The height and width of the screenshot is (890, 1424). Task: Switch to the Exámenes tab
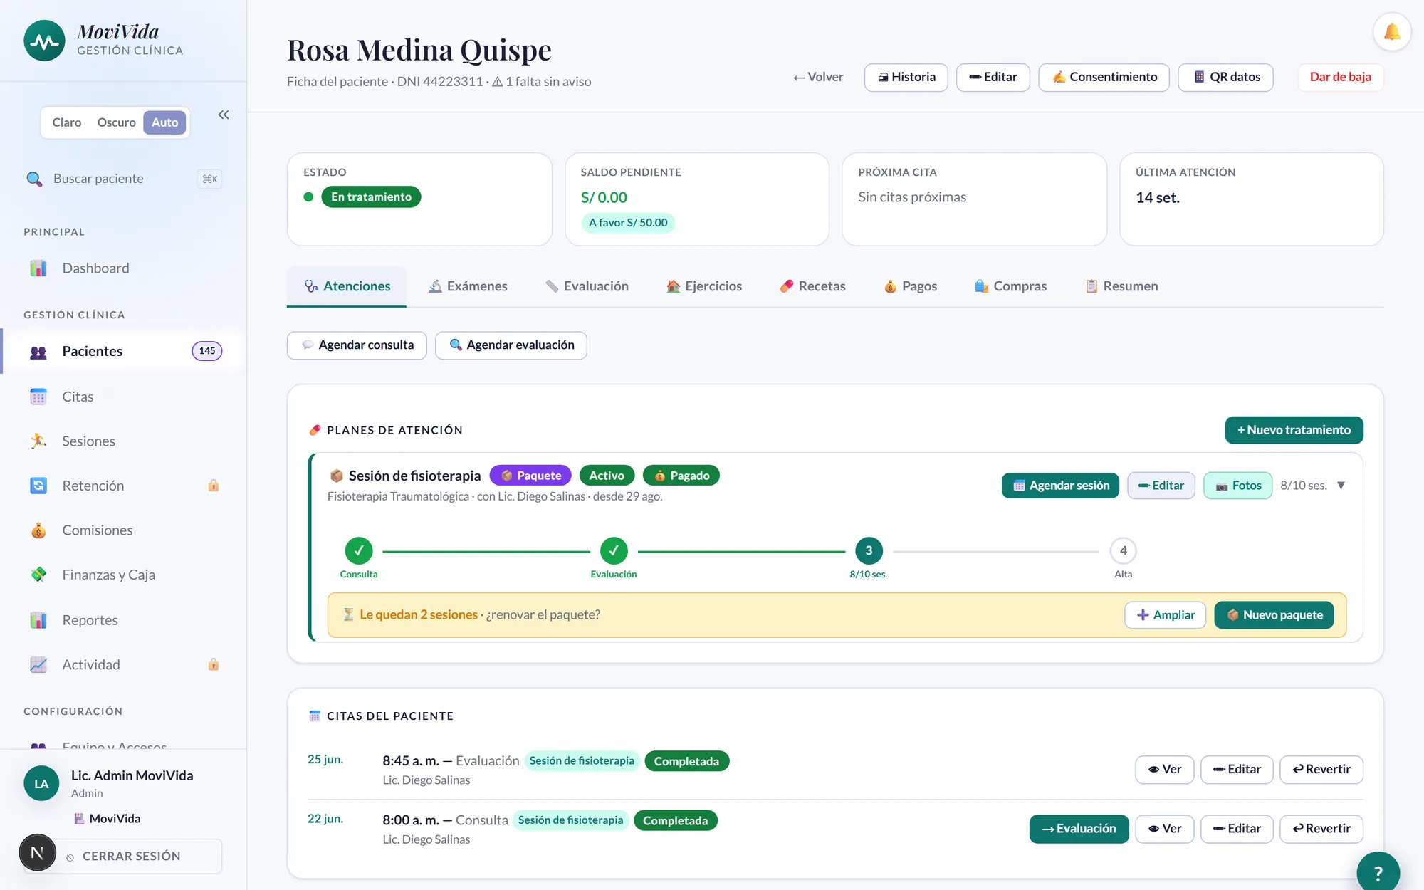[468, 286]
